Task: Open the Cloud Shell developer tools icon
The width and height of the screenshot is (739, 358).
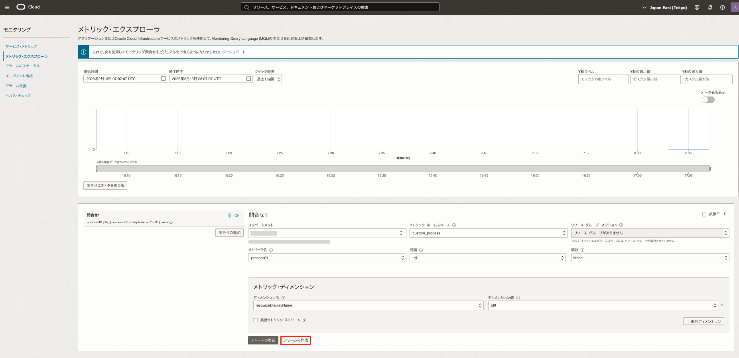Action: [697, 8]
